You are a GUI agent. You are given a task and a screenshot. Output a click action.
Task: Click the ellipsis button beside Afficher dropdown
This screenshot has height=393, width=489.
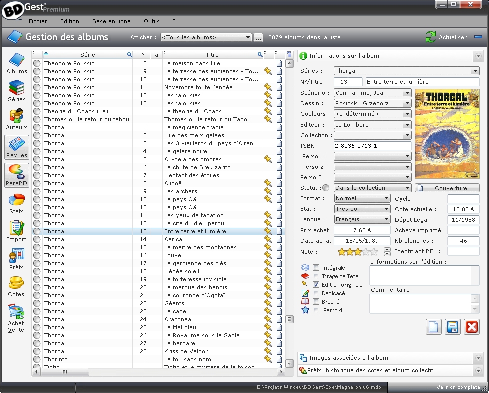point(258,37)
